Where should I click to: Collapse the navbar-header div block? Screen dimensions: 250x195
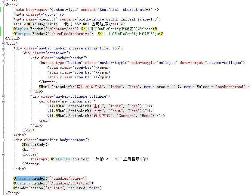[x=3, y=58]
